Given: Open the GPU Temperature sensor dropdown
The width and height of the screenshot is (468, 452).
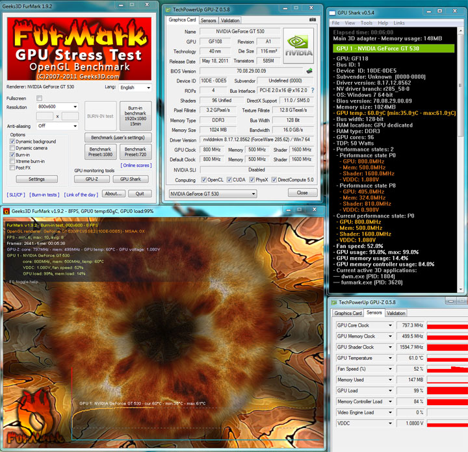Looking at the screenshot, I should pyautogui.click(x=390, y=358).
